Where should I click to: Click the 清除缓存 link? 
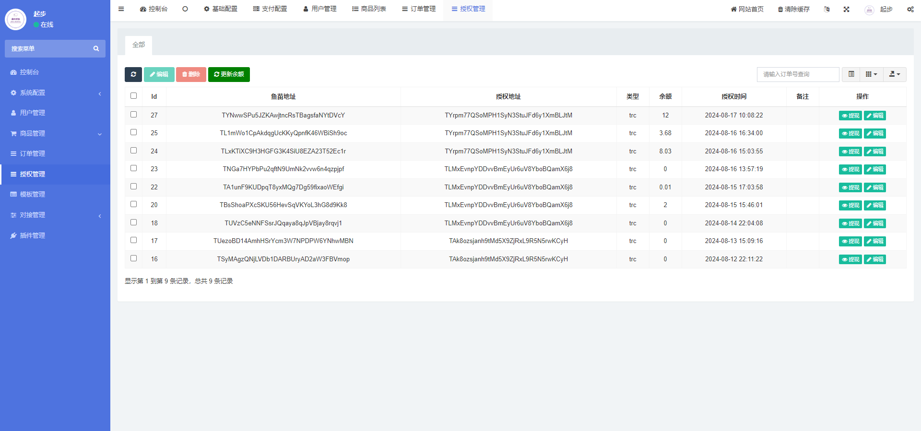793,9
